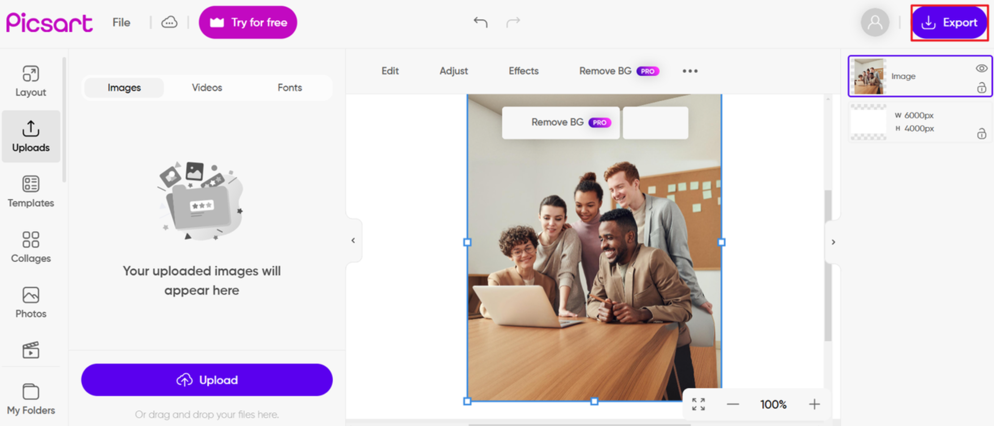
Task: Open the Templates panel
Action: click(x=30, y=192)
